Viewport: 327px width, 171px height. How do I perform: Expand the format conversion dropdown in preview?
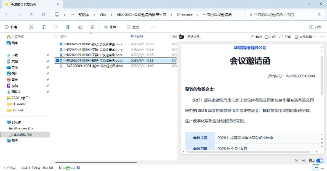pyautogui.click(x=305, y=37)
